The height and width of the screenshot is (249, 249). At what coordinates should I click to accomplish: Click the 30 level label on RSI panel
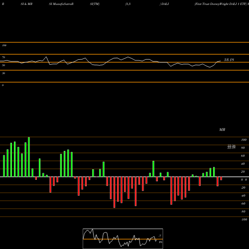click(x=3, y=73)
